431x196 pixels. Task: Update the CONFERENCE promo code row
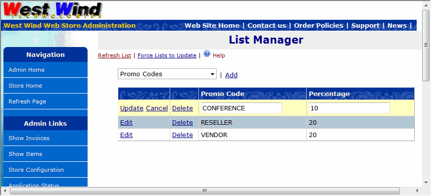point(132,108)
